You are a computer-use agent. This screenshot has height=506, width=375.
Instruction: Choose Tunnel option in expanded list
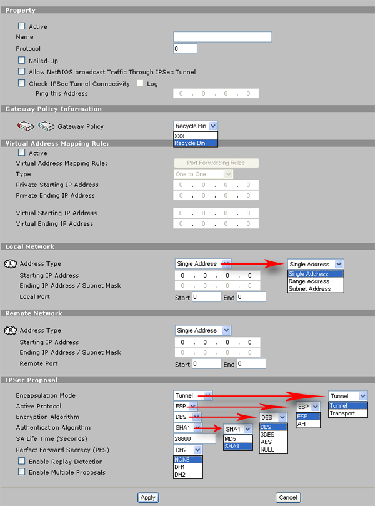click(x=348, y=406)
